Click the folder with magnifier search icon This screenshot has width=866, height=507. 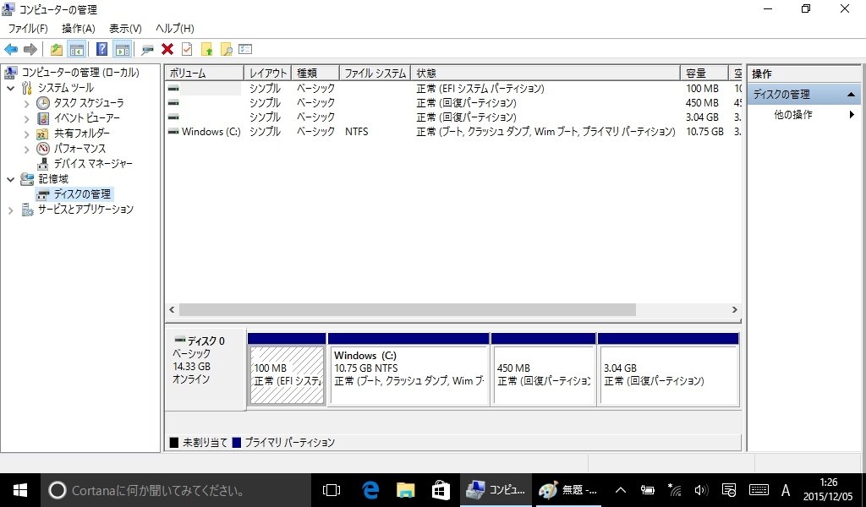[226, 50]
